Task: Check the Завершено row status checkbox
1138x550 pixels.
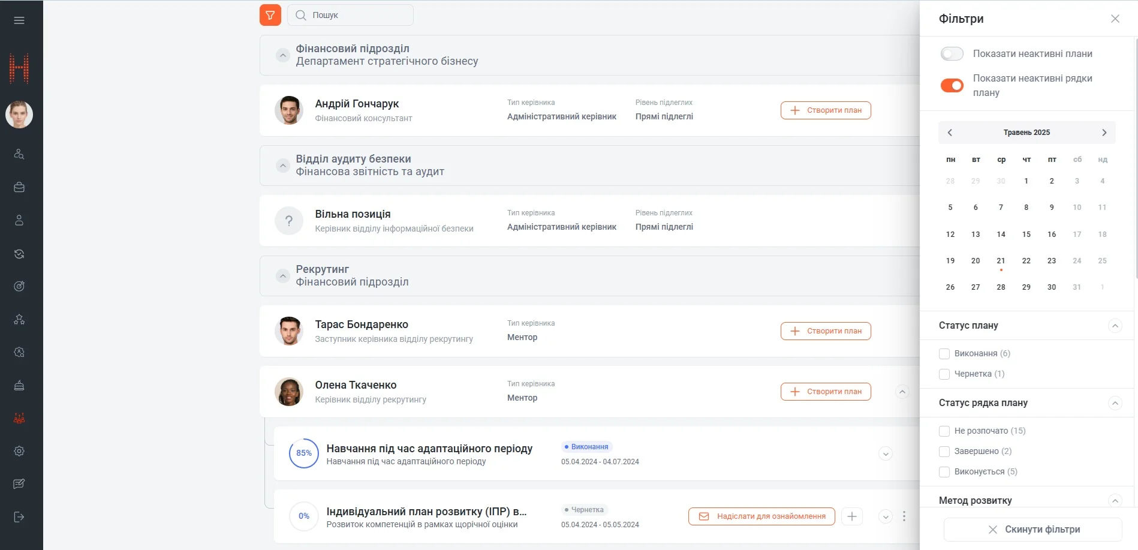Action: pos(944,452)
